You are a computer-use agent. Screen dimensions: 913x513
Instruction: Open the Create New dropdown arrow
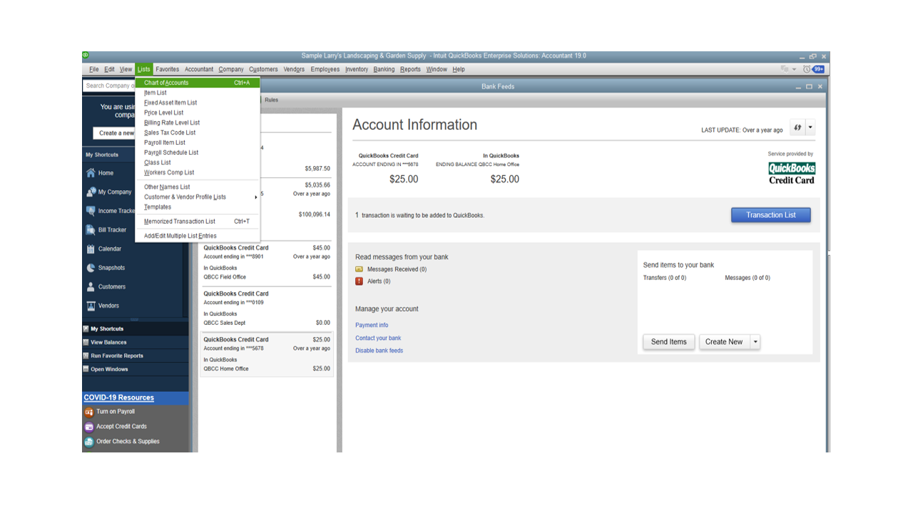pos(755,341)
